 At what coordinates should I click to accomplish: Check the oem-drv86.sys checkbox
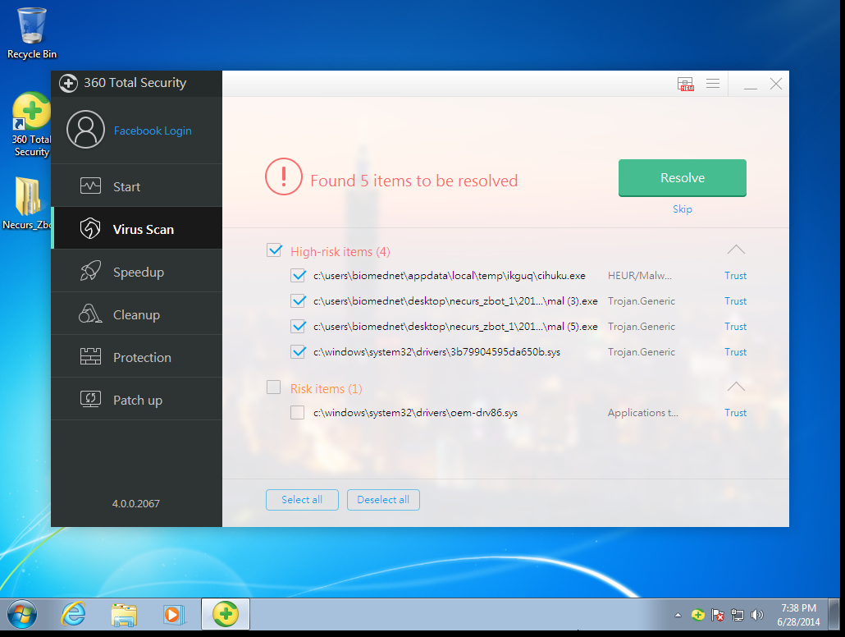[298, 413]
